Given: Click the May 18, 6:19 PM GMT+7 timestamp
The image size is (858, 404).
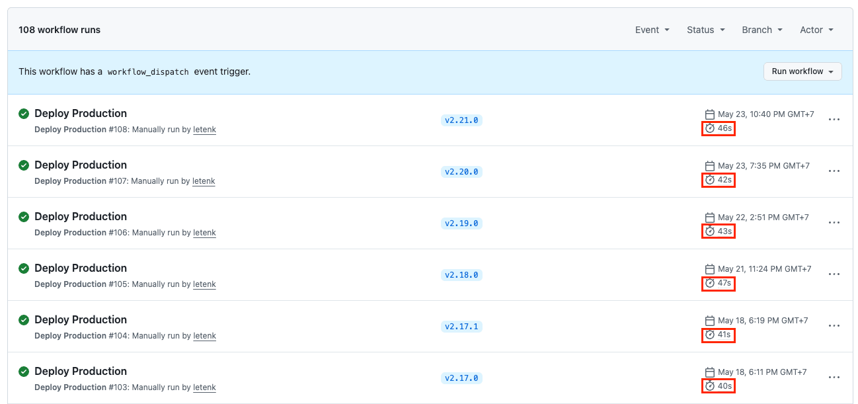Looking at the screenshot, I should pos(763,321).
